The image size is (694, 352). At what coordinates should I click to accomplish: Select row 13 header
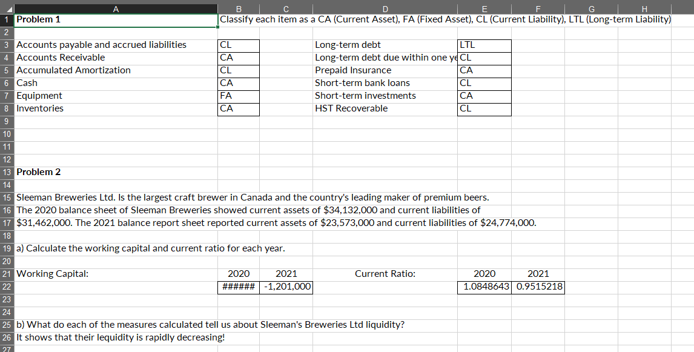tap(6, 172)
